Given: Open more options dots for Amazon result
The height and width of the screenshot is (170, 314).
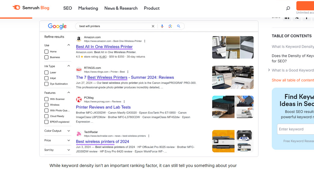Looking at the screenshot, I should 145,41.
